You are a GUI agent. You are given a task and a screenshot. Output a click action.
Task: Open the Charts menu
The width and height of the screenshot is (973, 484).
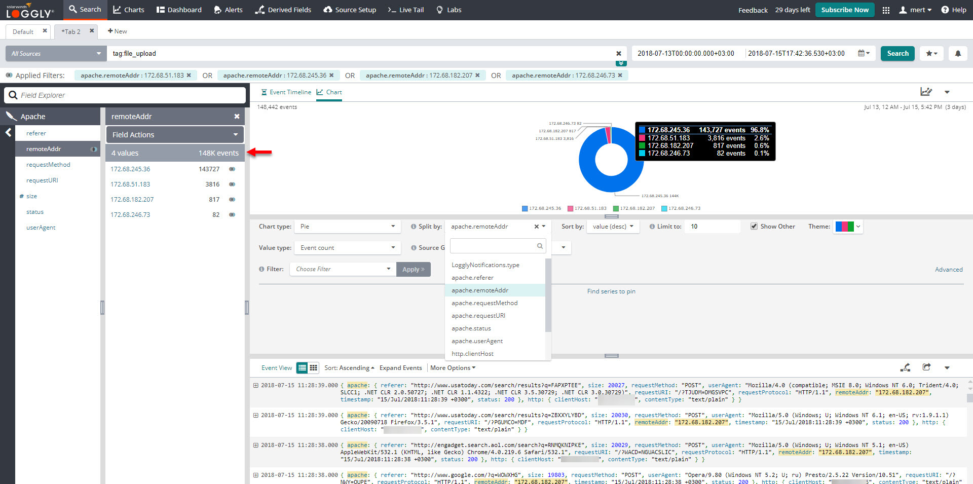click(129, 10)
